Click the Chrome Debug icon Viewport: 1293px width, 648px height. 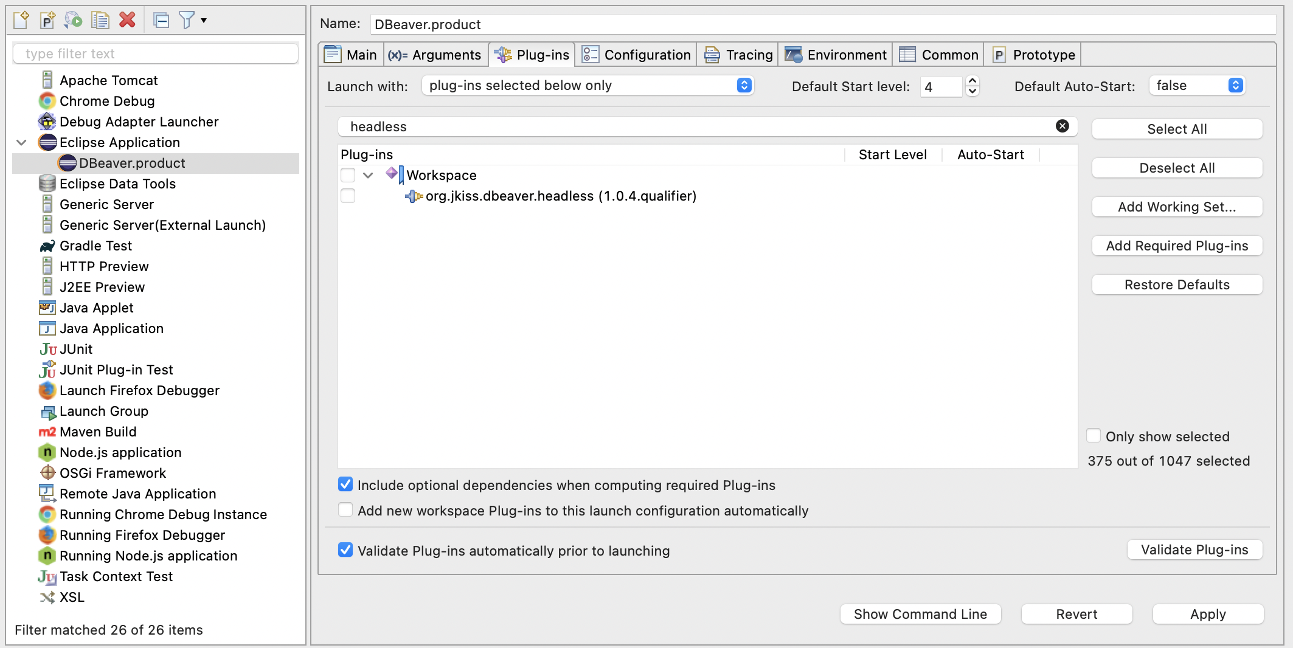pyautogui.click(x=47, y=101)
